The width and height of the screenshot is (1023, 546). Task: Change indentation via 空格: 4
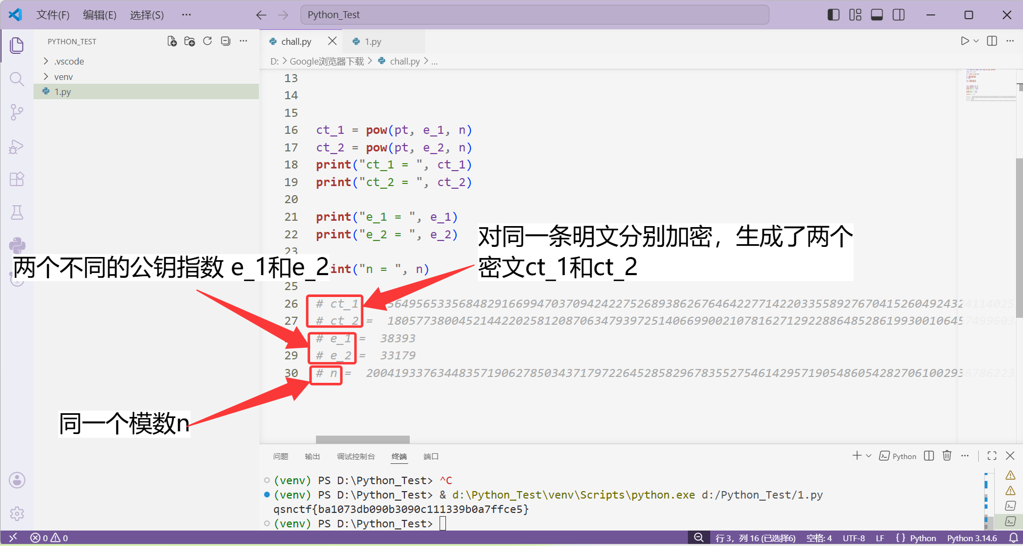819,538
